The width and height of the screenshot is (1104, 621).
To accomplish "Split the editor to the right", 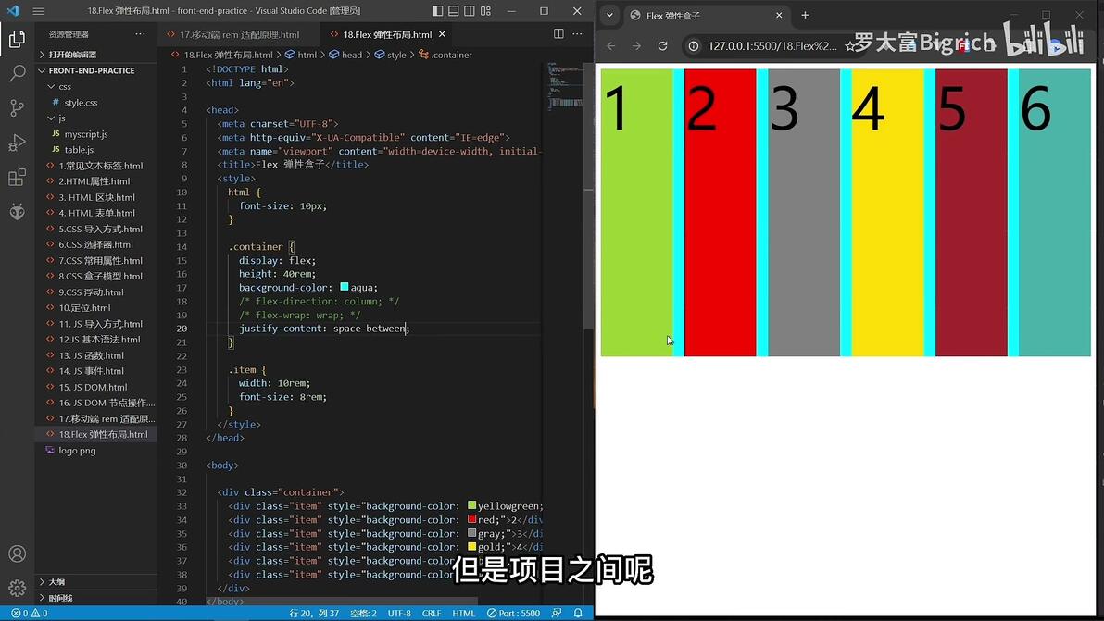I will [558, 33].
